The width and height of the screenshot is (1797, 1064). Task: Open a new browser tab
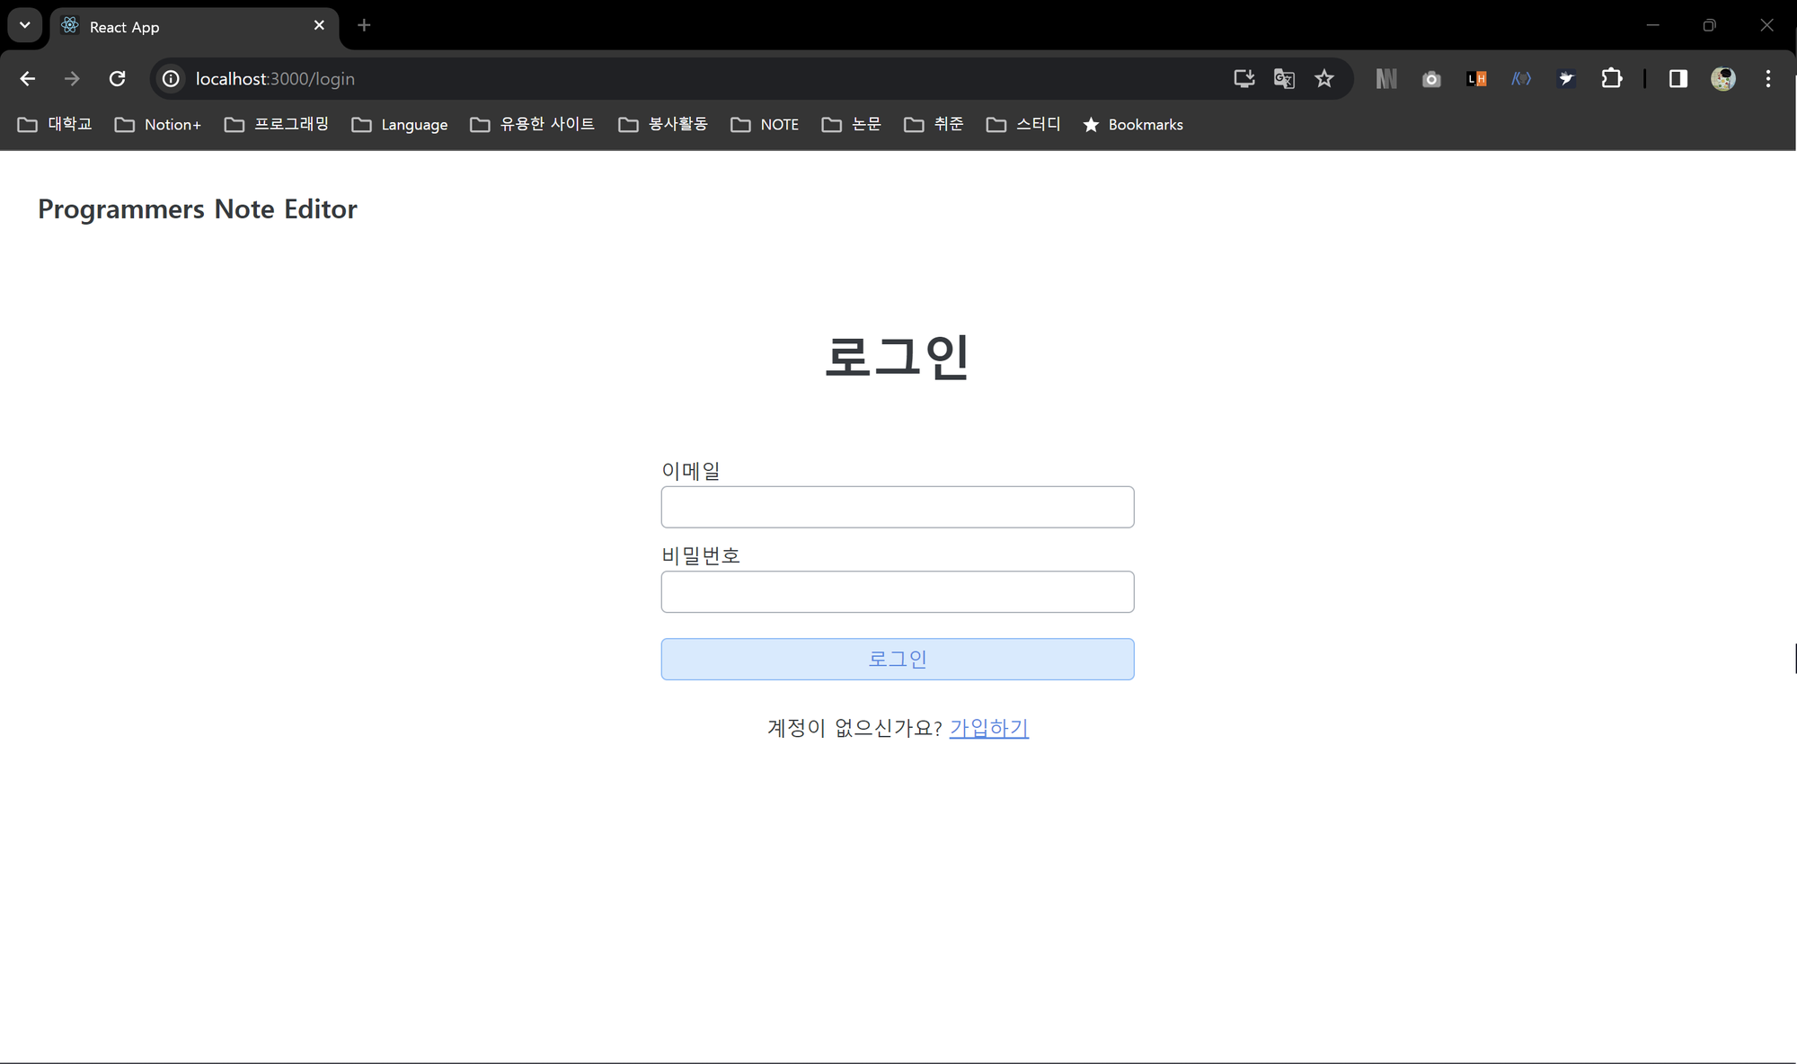pos(364,25)
